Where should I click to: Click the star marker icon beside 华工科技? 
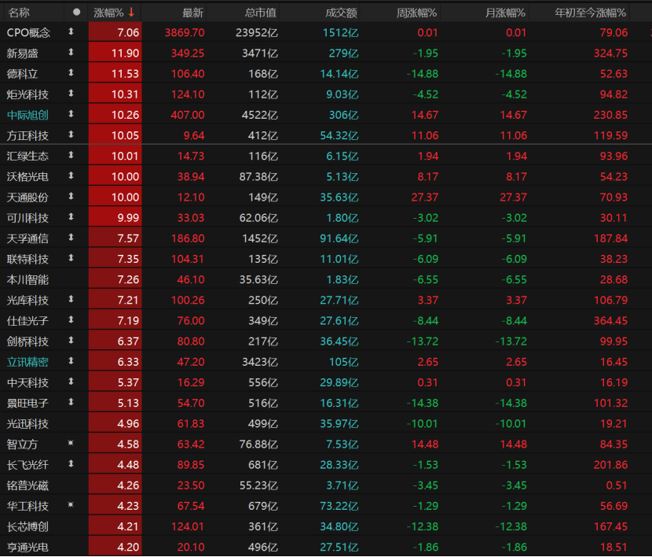[71, 506]
